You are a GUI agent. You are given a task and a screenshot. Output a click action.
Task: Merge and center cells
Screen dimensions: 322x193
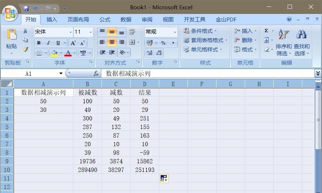pyautogui.click(x=132, y=42)
